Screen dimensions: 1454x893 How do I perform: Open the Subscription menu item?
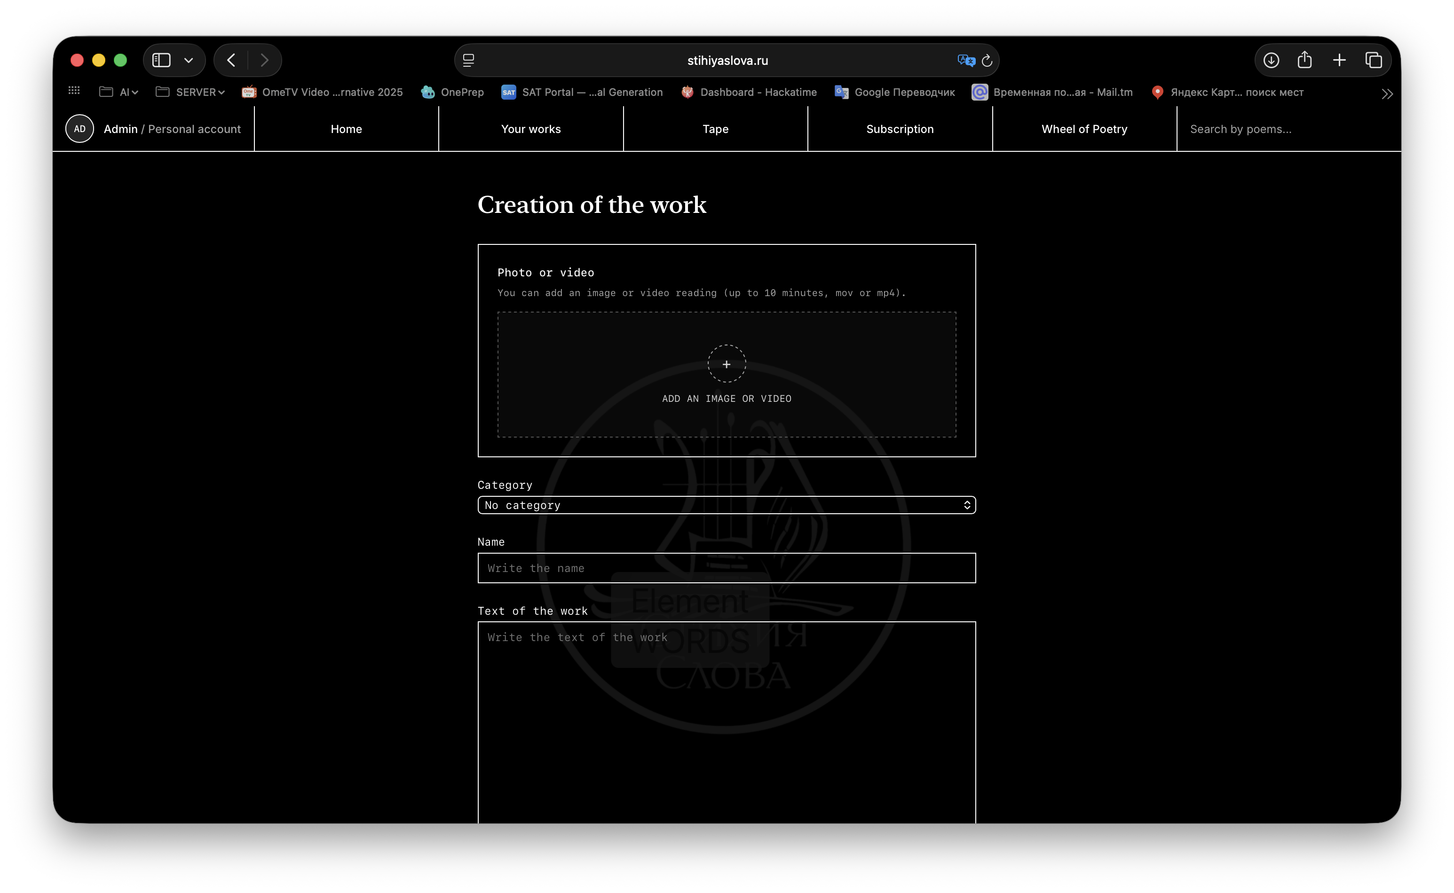[900, 129]
